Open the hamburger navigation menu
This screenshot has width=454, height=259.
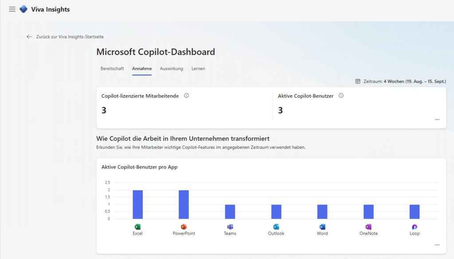click(x=12, y=9)
